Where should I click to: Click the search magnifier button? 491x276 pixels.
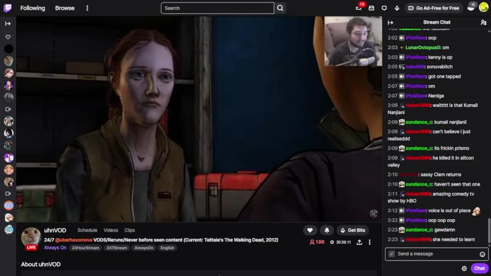(280, 8)
